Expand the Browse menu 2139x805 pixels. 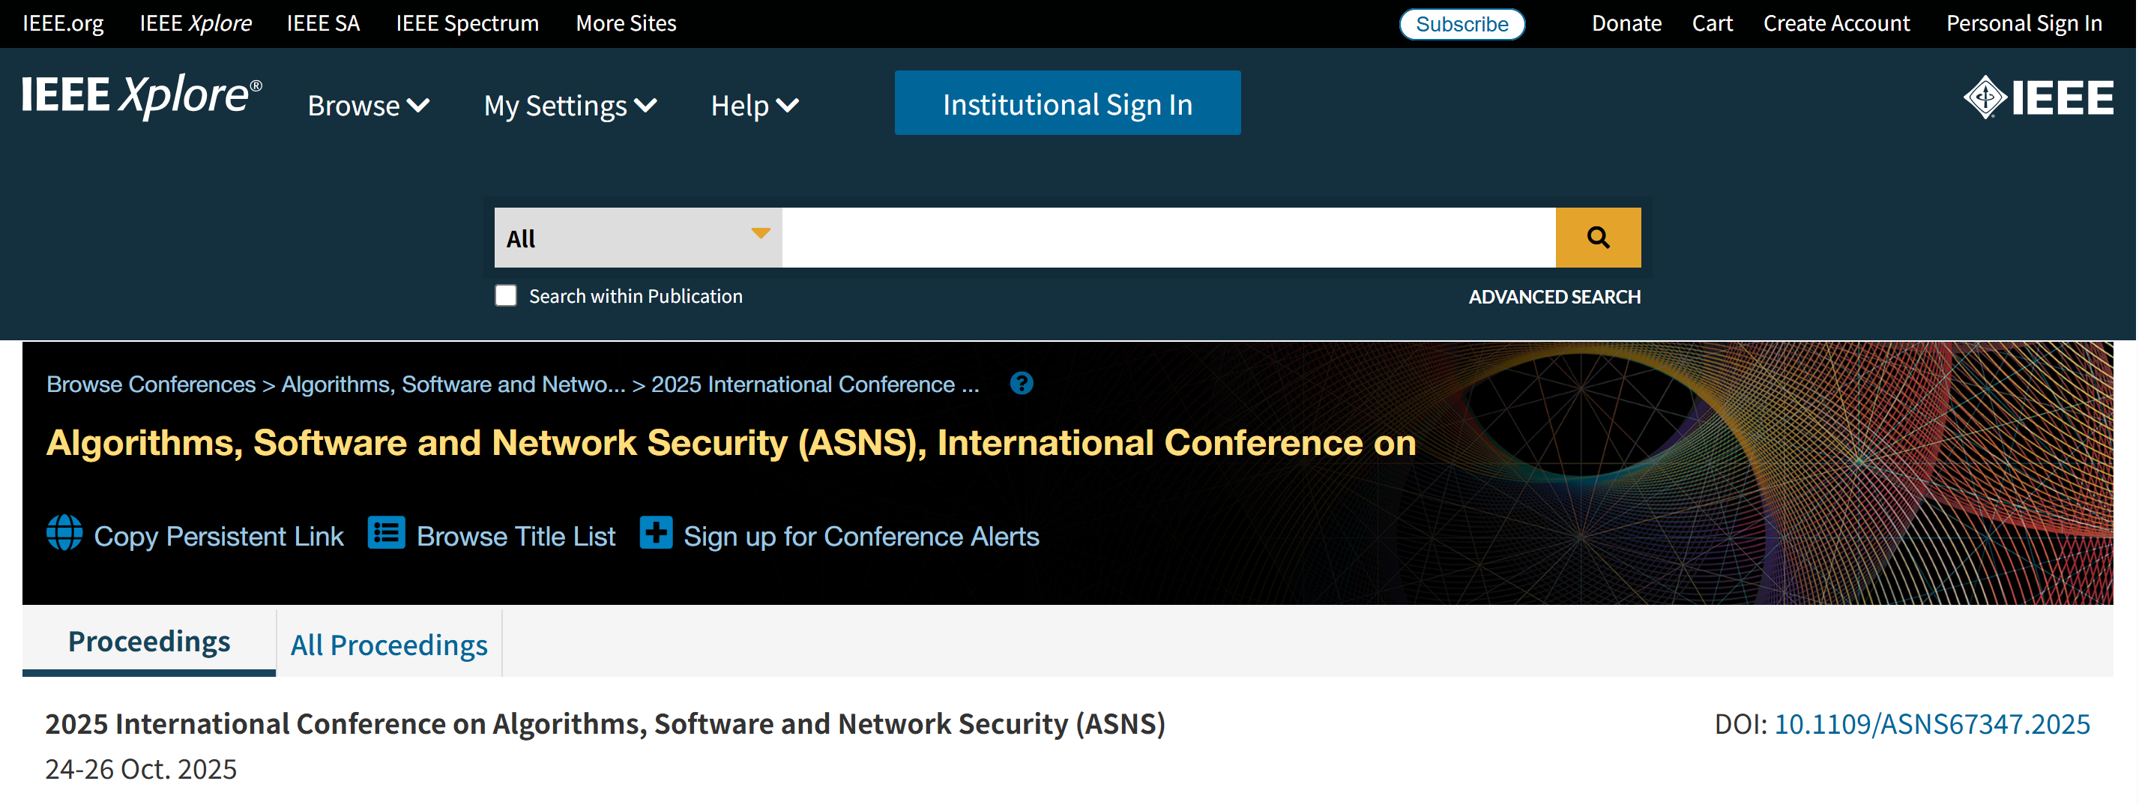[368, 106]
